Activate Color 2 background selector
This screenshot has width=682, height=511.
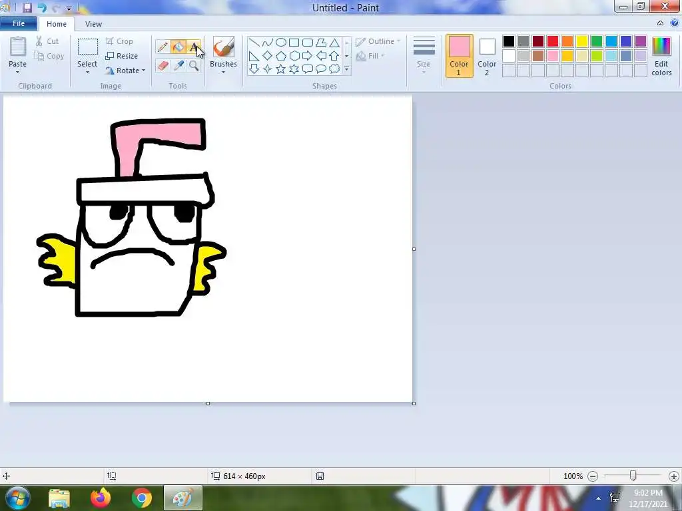pyautogui.click(x=487, y=56)
